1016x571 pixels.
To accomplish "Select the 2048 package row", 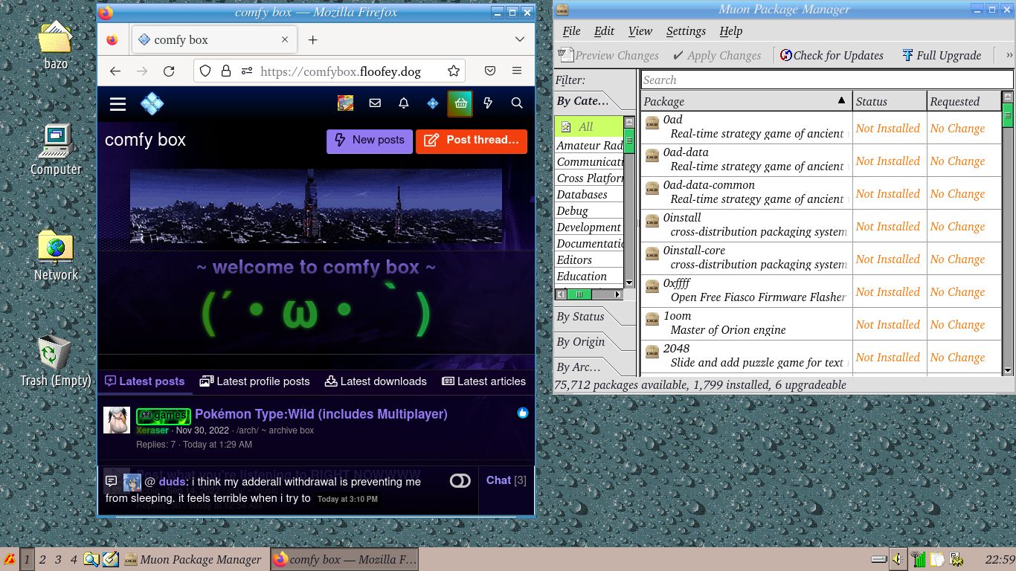I will 821,356.
